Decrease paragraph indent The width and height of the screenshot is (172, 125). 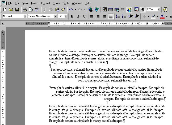click(131, 16)
